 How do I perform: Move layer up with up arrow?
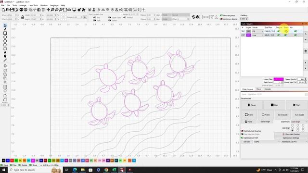tap(306, 34)
